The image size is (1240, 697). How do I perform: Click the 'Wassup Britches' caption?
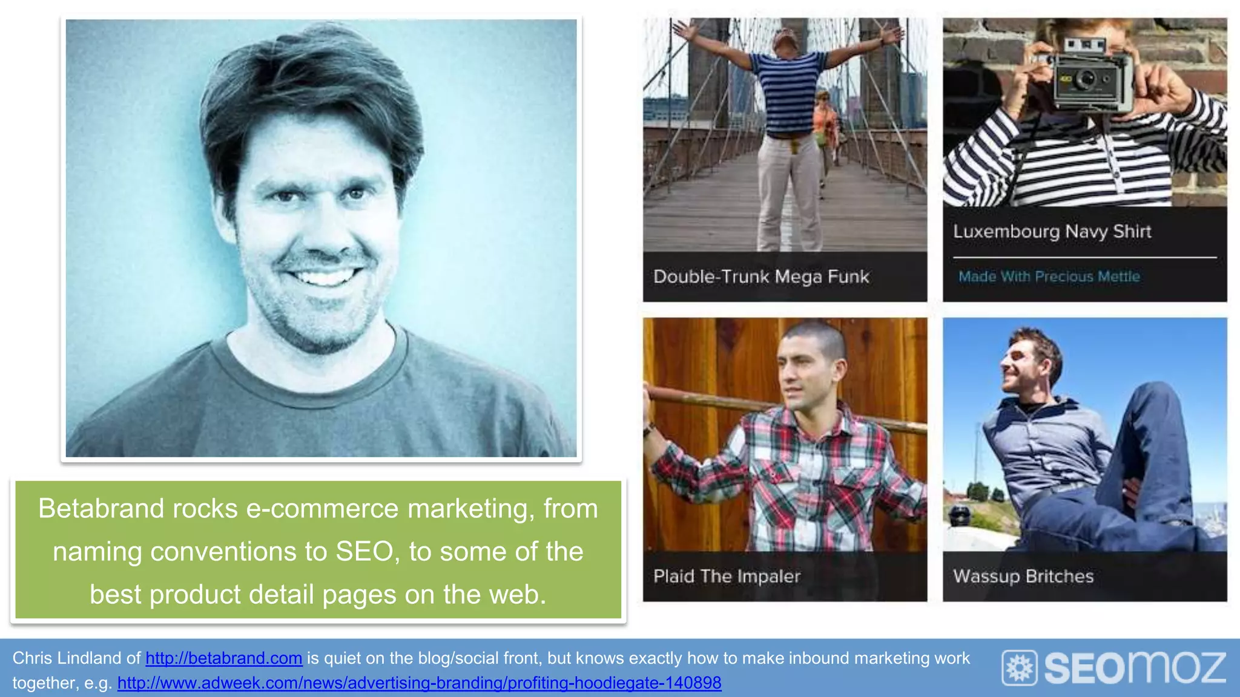point(1023,576)
